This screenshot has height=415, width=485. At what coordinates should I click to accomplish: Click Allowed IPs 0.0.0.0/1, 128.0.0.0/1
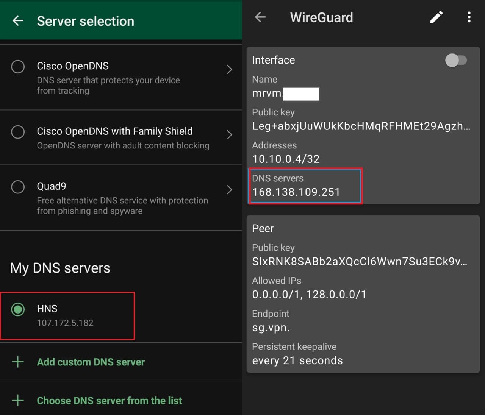pos(309,294)
